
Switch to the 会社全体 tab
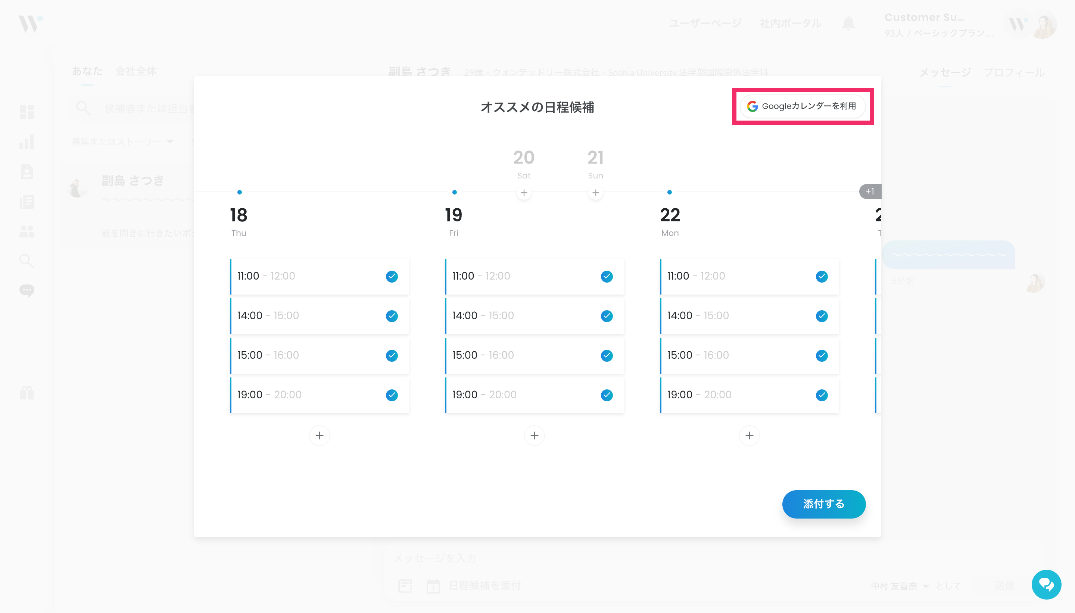click(135, 71)
